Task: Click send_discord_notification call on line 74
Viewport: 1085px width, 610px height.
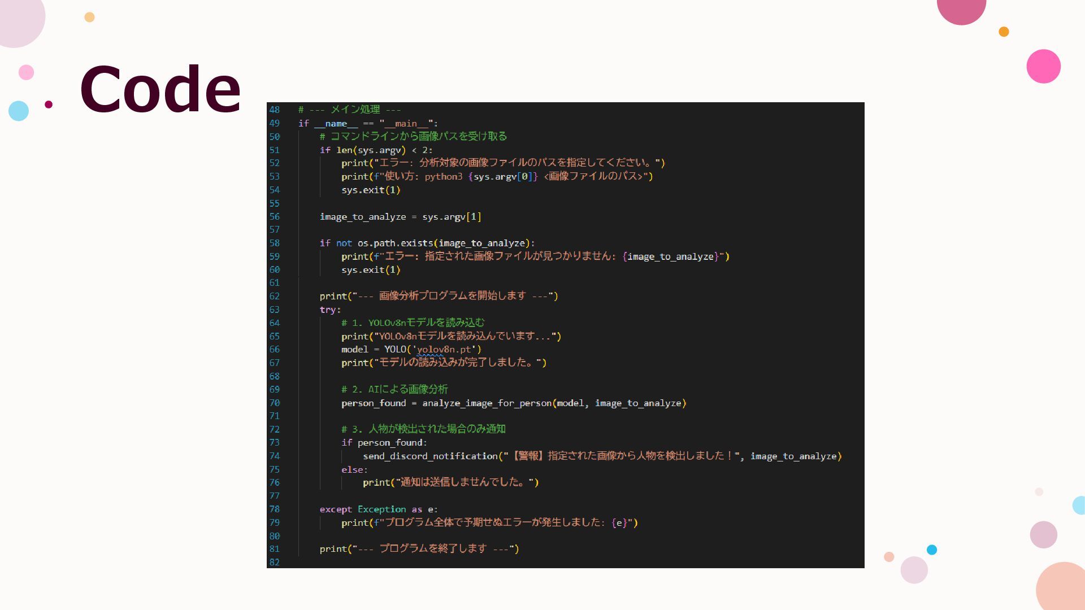Action: click(x=430, y=456)
